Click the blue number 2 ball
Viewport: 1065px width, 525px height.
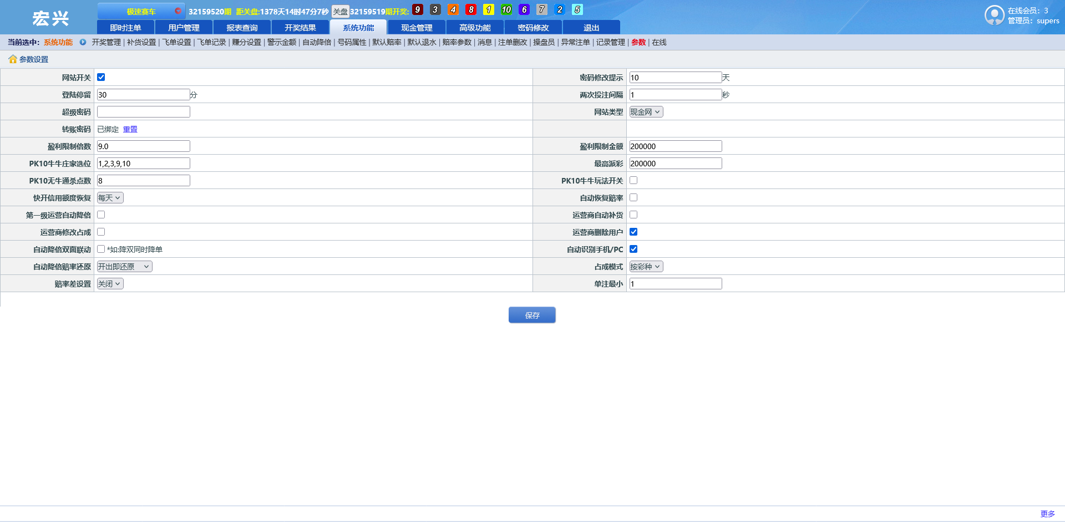point(560,9)
